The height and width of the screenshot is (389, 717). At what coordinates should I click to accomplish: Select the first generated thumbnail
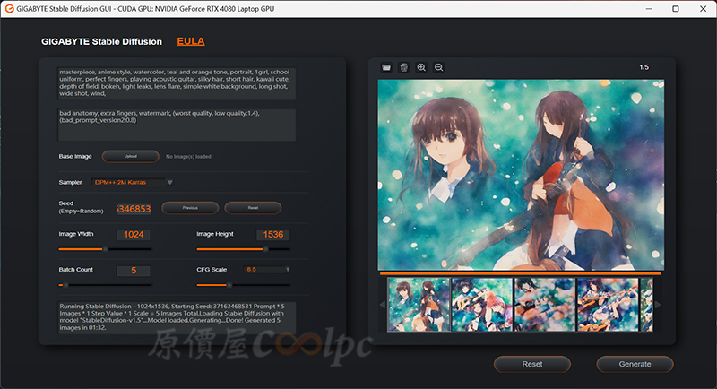[x=419, y=305]
